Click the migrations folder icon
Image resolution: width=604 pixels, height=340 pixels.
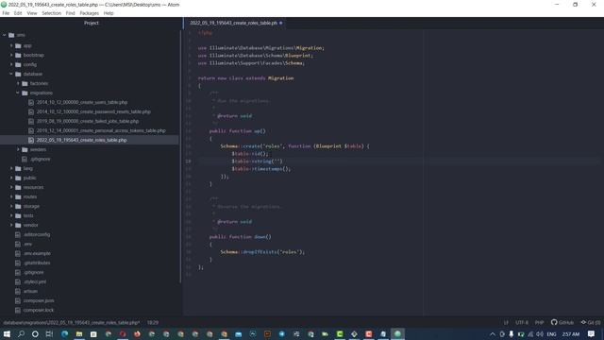[25, 93]
